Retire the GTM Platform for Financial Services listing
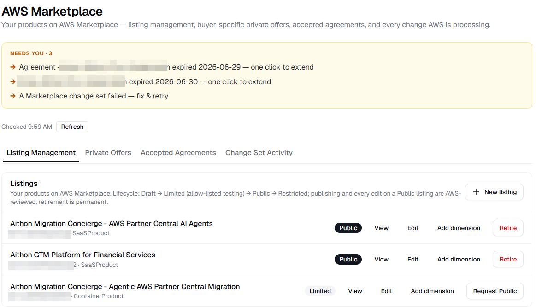The height and width of the screenshot is (307, 536). click(508, 260)
